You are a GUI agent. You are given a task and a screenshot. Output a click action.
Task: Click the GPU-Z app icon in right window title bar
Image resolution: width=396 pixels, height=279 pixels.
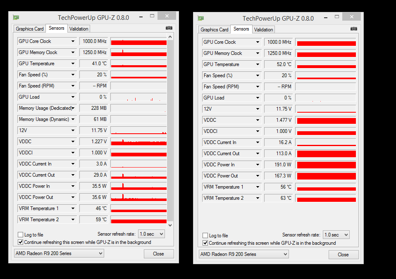tap(201, 18)
